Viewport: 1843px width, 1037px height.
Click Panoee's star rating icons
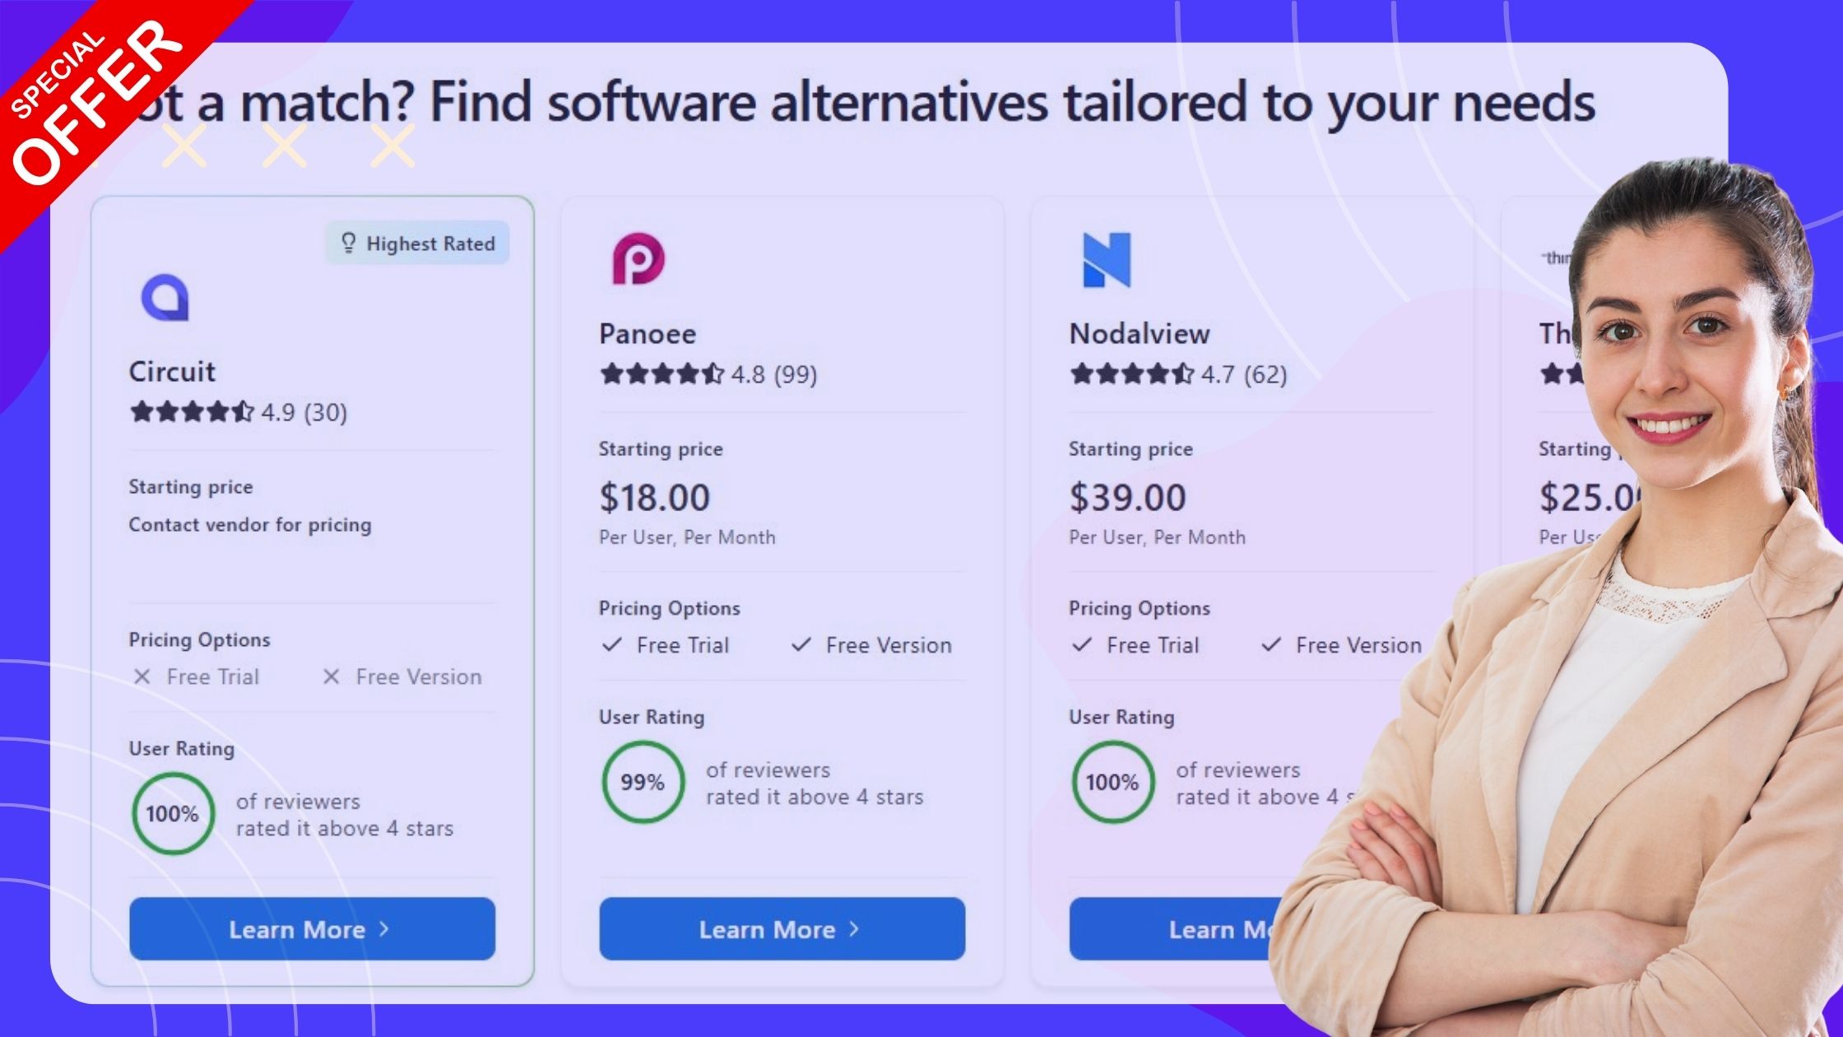662,374
